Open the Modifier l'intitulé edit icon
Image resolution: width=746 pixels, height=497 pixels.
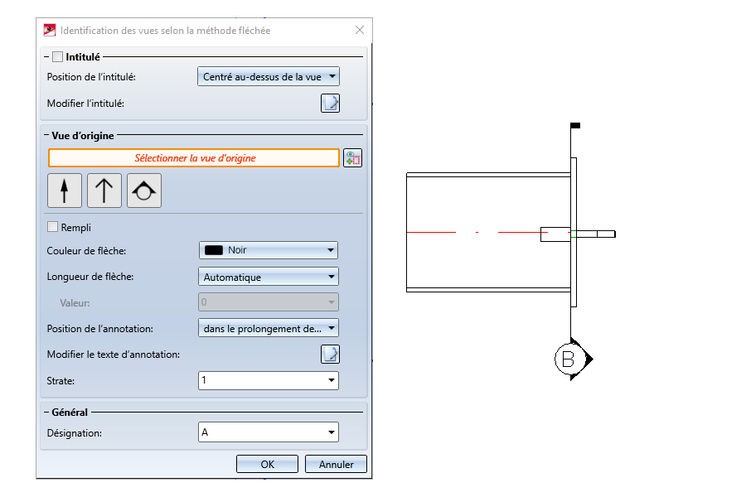pos(331,103)
